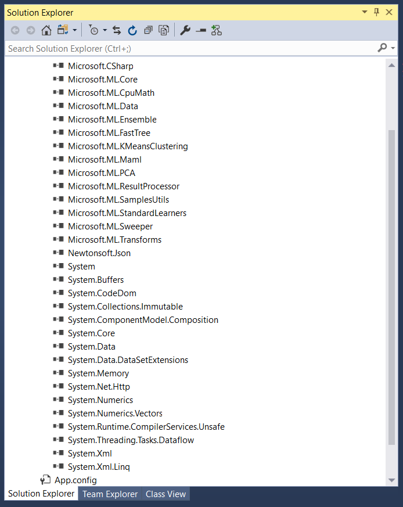403x507 pixels.
Task: Open the Pending Changes Filter dropdown arrow
Action: 105,30
